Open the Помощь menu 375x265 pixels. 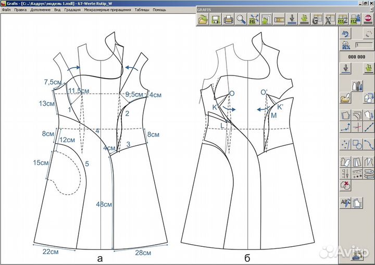pyautogui.click(x=159, y=10)
